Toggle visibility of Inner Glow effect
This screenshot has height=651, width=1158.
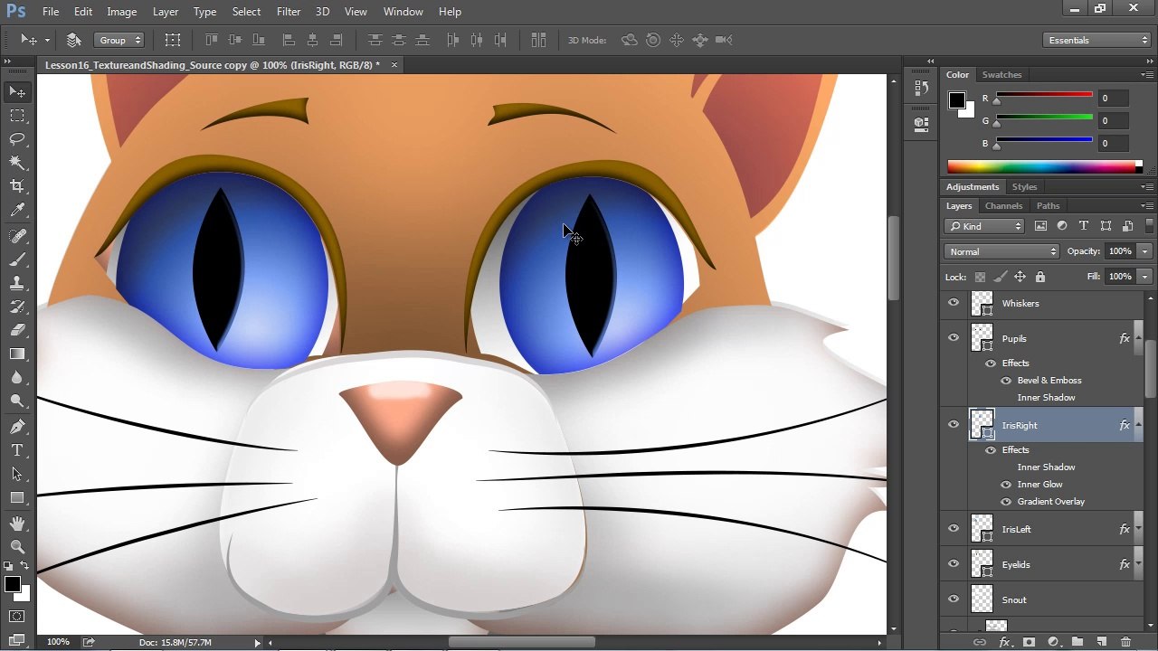1006,485
